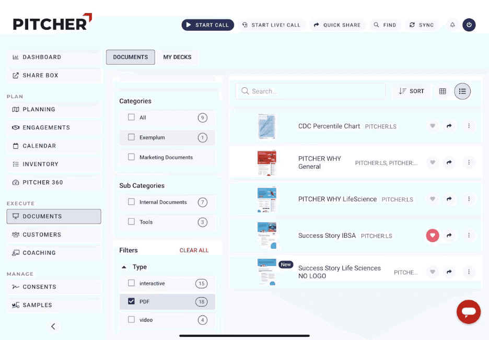This screenshot has height=340, width=489.
Task: Click the power button in the header
Action: pos(469,25)
